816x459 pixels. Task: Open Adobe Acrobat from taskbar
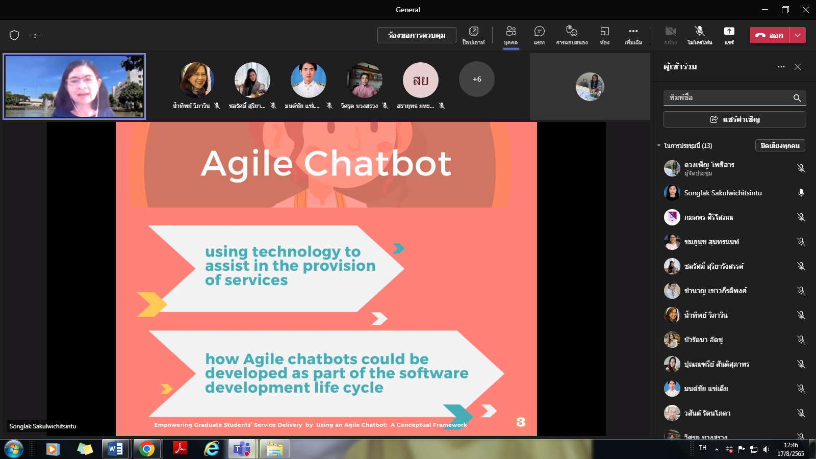pyautogui.click(x=180, y=449)
